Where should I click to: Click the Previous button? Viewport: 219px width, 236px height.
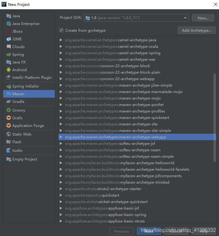point(121,231)
